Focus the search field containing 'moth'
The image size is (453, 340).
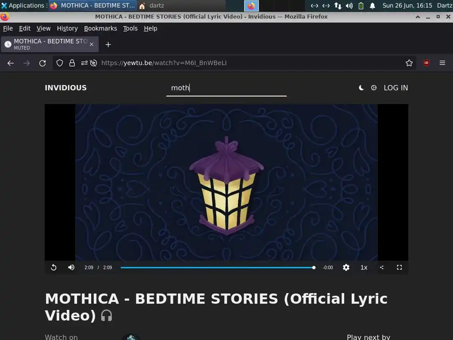[x=226, y=88]
